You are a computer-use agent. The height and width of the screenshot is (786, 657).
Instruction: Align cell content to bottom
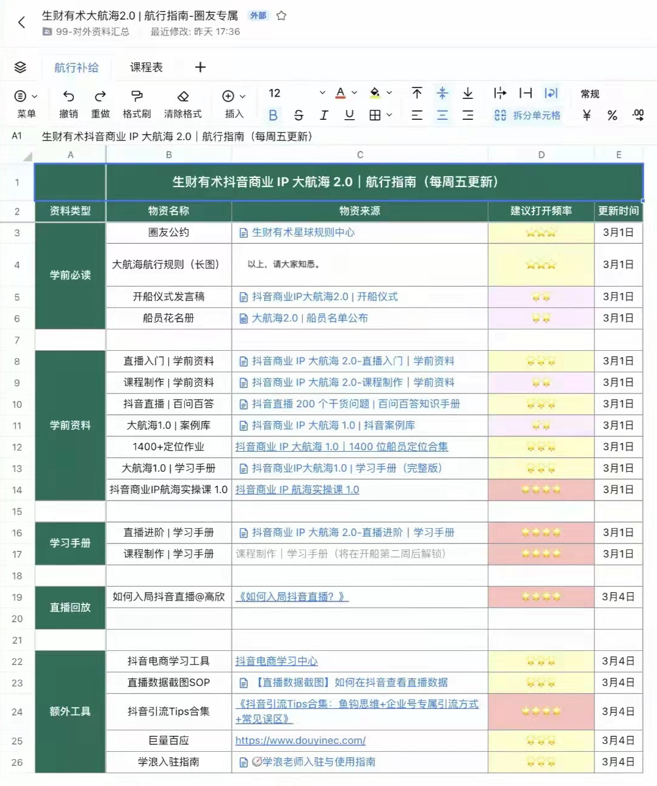pyautogui.click(x=468, y=93)
